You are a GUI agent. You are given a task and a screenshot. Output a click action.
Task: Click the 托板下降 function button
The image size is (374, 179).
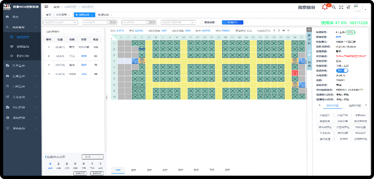coord(343,115)
